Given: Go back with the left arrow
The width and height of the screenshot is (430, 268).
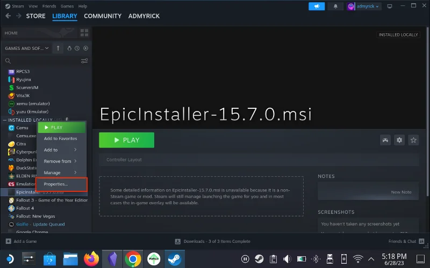Looking at the screenshot, I should (x=8, y=16).
